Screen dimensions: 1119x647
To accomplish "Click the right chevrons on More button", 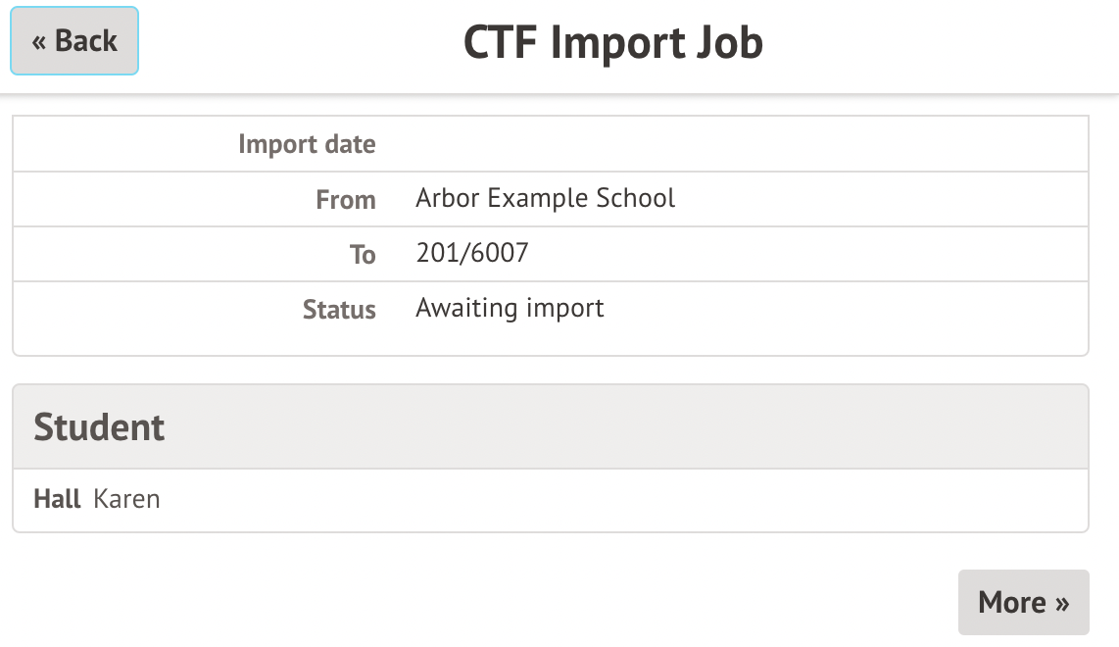I will (1062, 603).
